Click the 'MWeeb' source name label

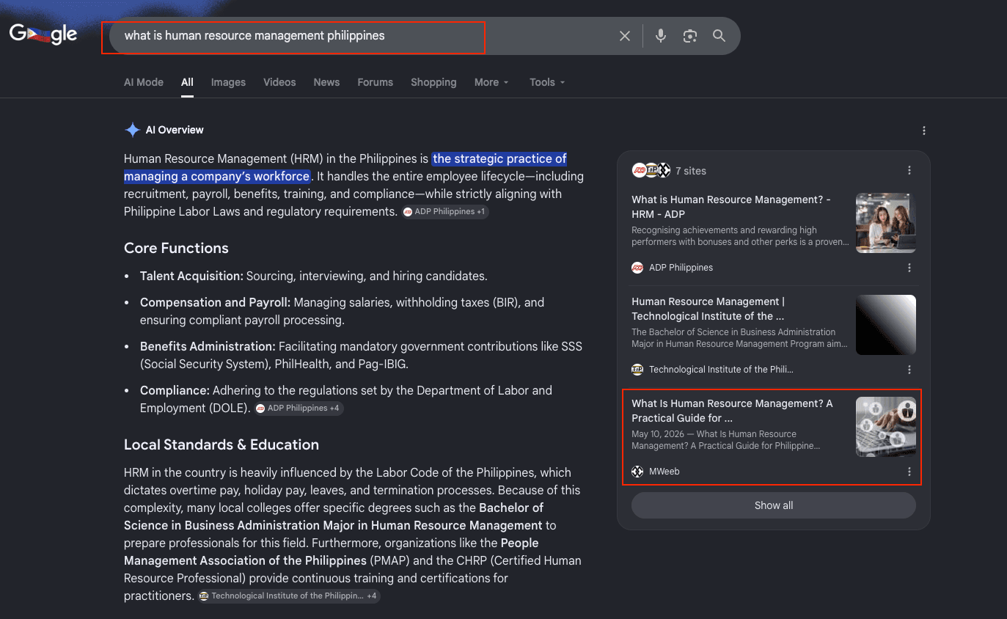point(664,472)
